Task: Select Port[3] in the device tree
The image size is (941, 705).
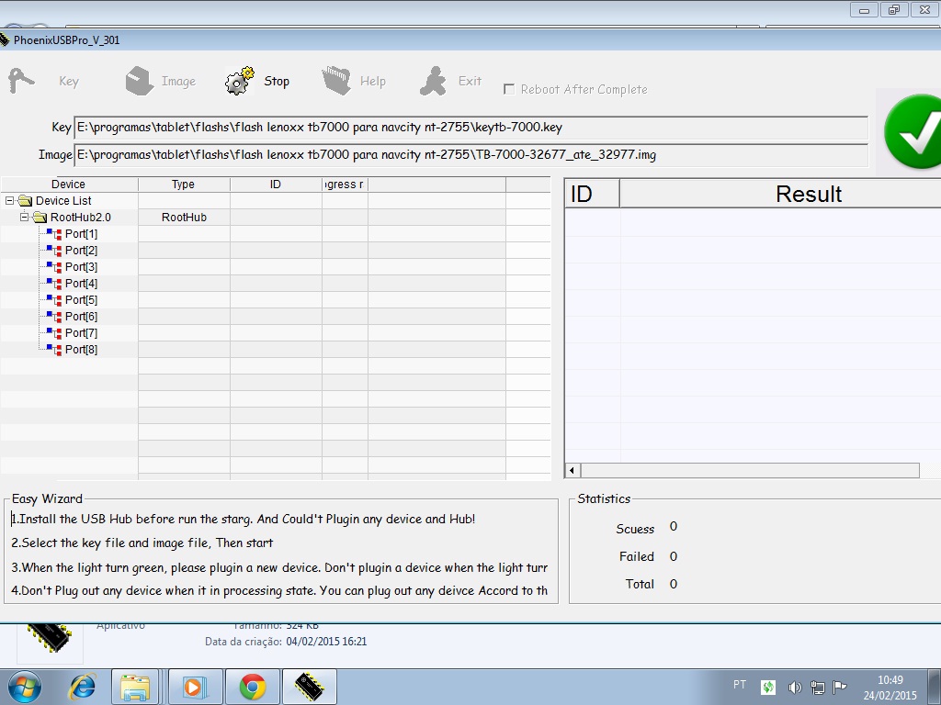Action: coord(81,267)
